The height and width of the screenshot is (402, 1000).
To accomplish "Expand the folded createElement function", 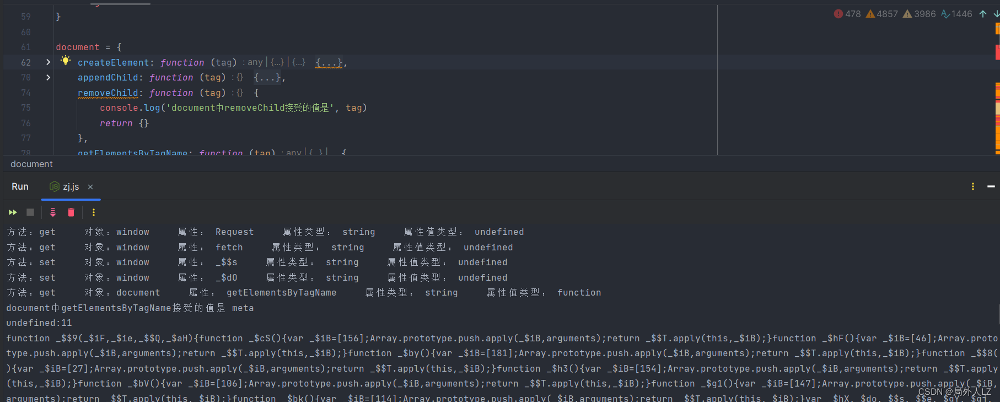I will (48, 62).
